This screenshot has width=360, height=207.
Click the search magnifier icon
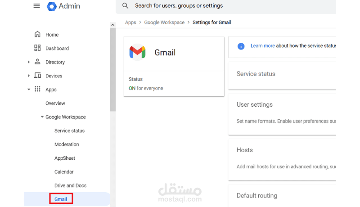(126, 6)
